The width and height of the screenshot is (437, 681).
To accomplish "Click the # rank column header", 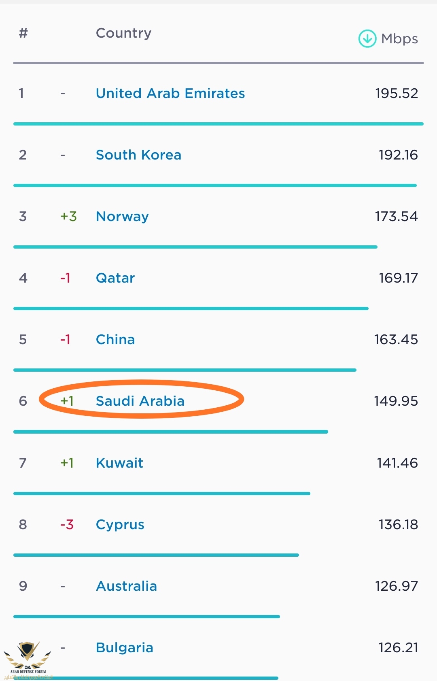I will tap(23, 33).
